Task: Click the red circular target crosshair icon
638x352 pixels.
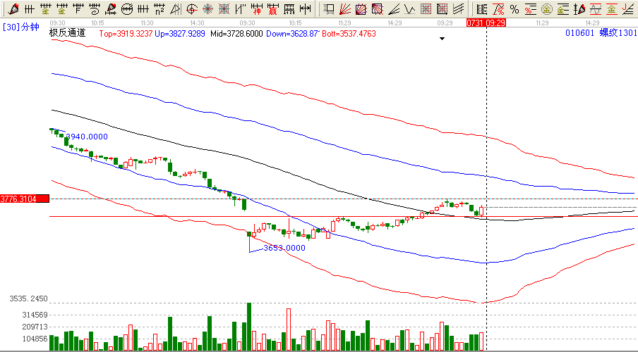Action: pyautogui.click(x=191, y=9)
